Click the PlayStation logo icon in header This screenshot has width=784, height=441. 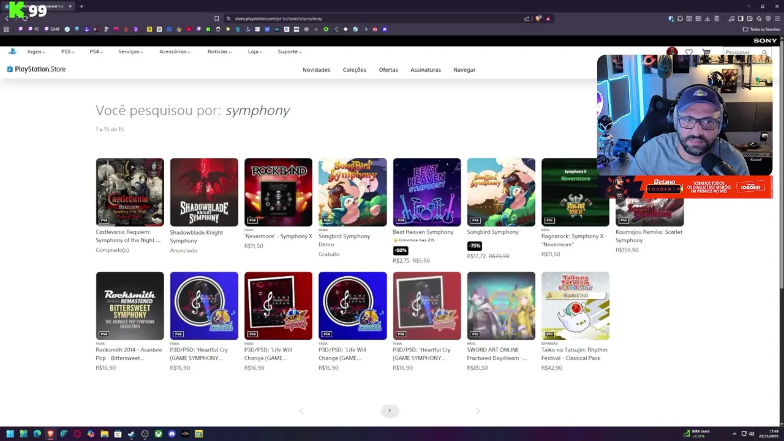tap(12, 51)
